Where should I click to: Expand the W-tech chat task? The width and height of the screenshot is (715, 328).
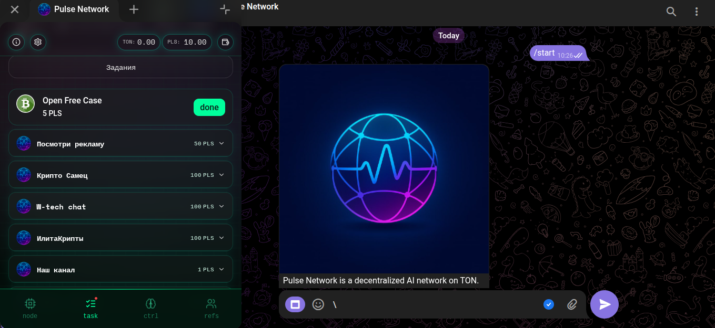tap(221, 206)
